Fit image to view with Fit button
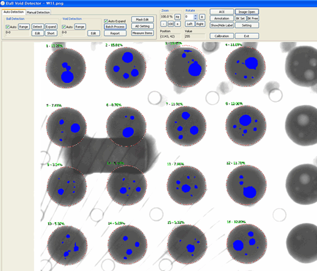Image resolution: width=317 pixels, height=271 pixels. pyautogui.click(x=177, y=17)
